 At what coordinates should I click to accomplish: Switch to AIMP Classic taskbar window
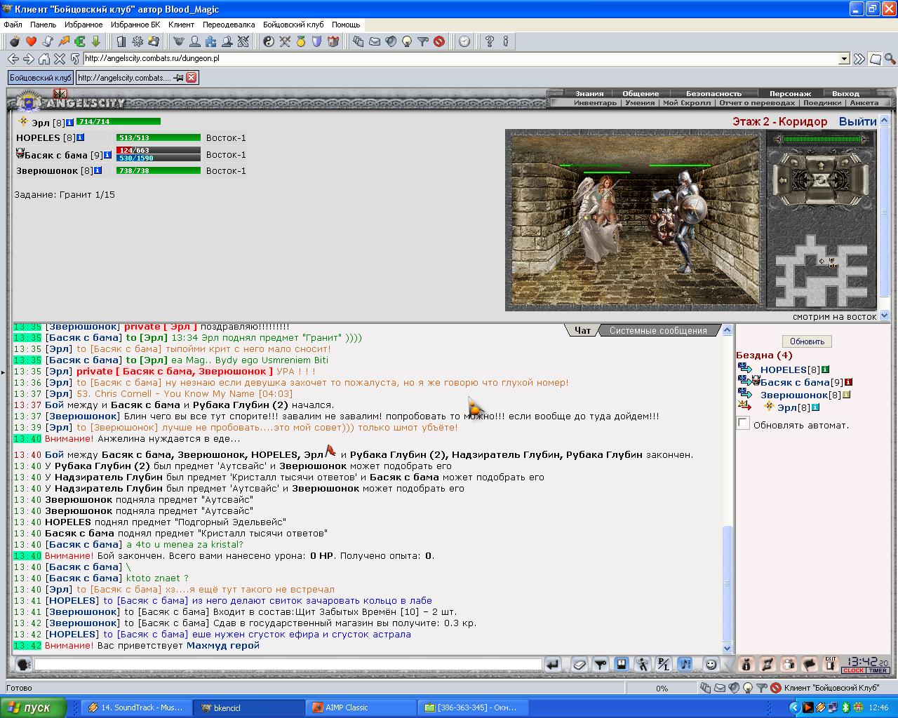coord(361,707)
